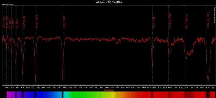Viewport: 216px width, 98px height.
Task: Click the 'Hα (C) 6563' line label
Action: 154,22
